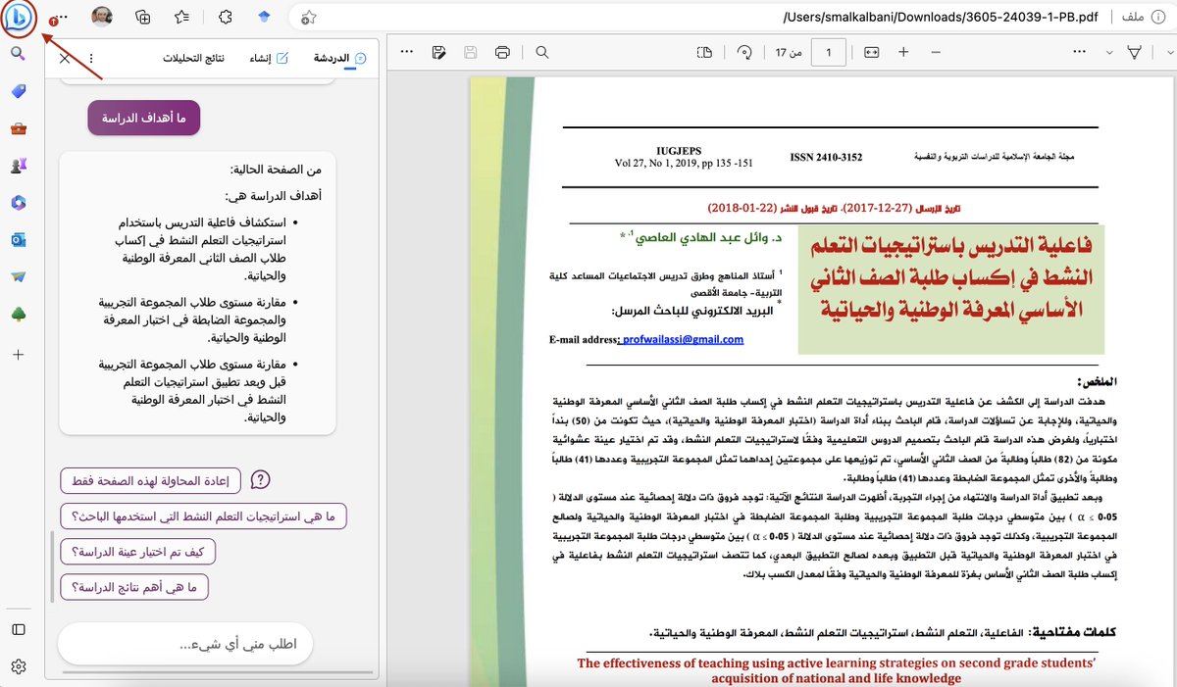The height and width of the screenshot is (687, 1177).
Task: Add page to favorites star-plus icon
Action: pos(308,17)
